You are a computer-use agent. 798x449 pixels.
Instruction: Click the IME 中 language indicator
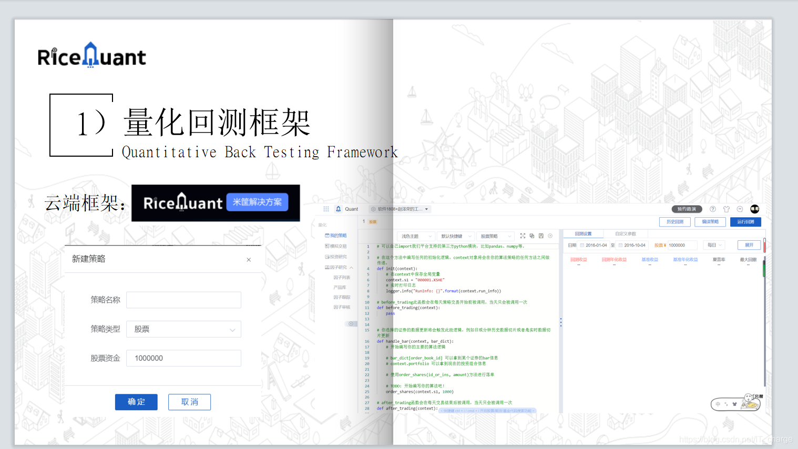tap(718, 404)
